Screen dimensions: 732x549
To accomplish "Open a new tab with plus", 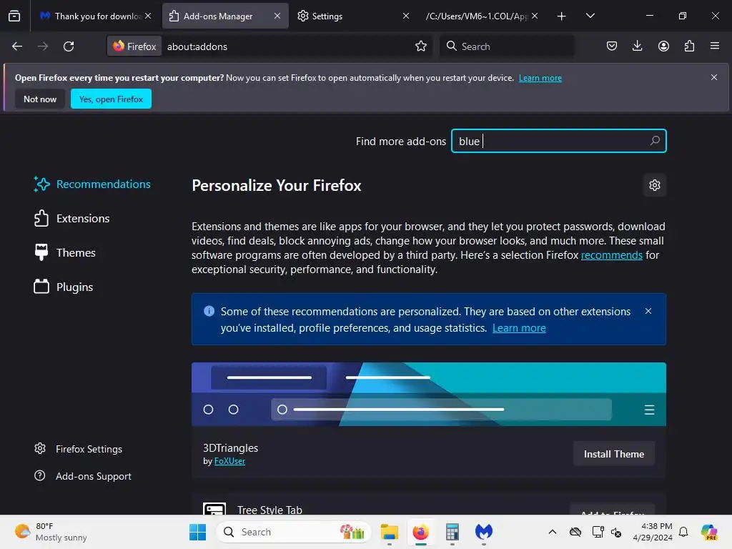I will pos(562,16).
